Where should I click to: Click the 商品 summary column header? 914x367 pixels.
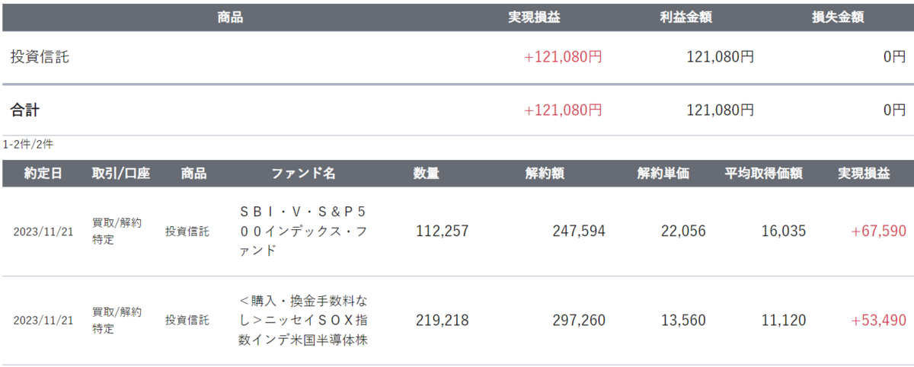230,18
